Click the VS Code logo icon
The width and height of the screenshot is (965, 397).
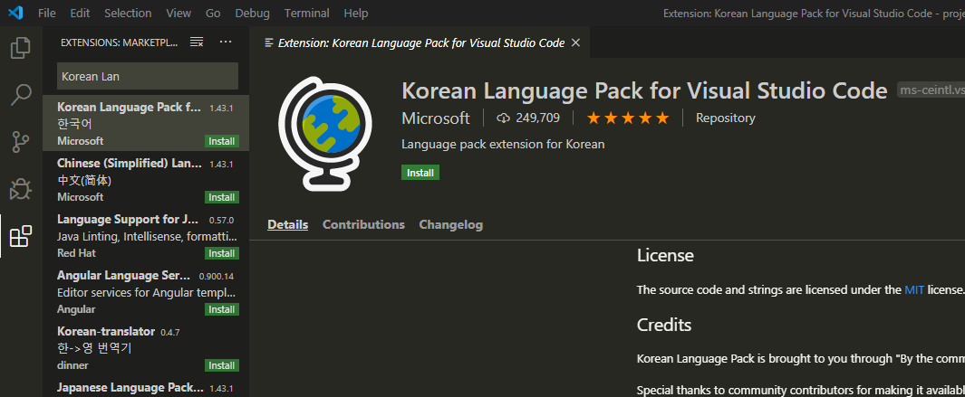point(15,13)
